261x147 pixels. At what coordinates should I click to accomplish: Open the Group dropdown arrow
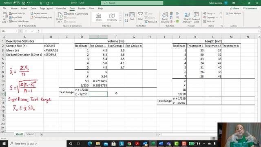coord(215,13)
